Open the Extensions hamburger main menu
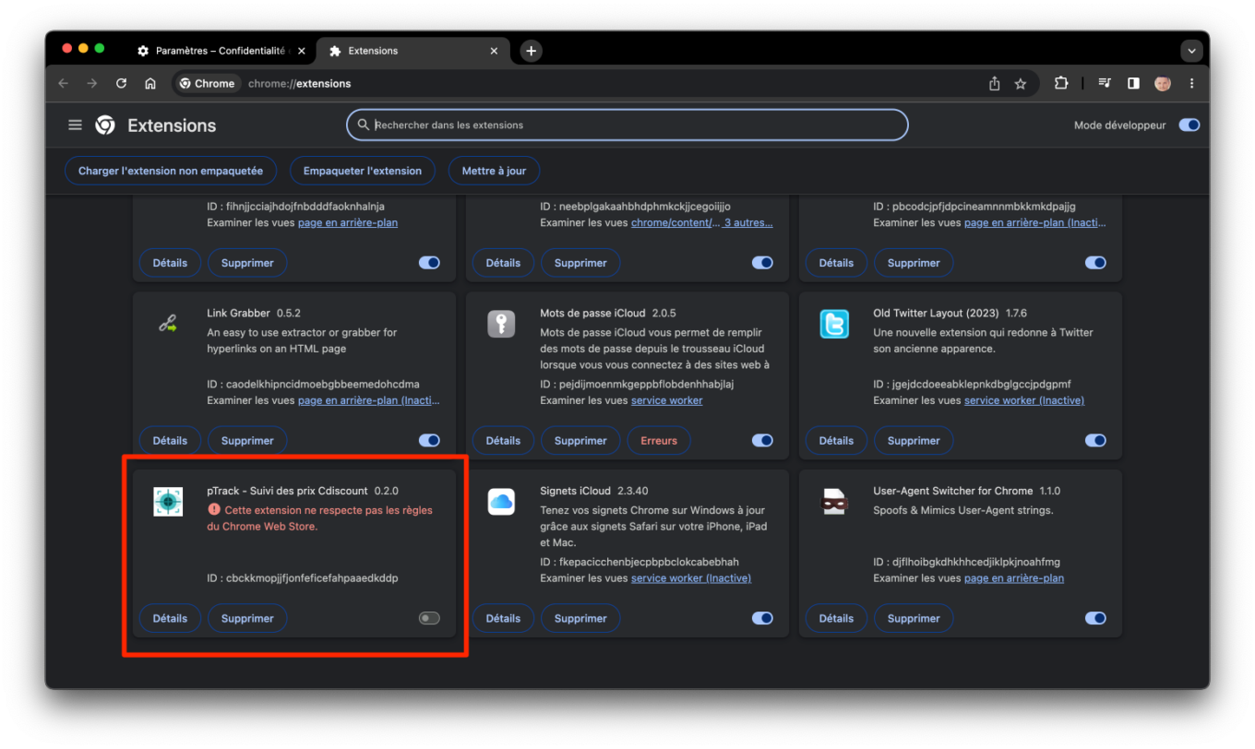 click(76, 125)
